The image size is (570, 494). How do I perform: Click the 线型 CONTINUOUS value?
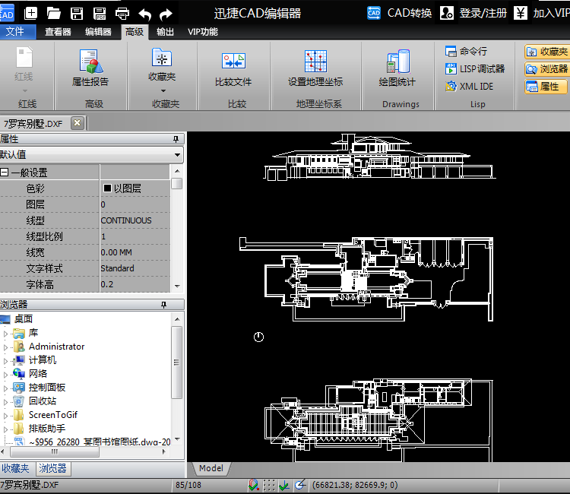click(x=135, y=220)
